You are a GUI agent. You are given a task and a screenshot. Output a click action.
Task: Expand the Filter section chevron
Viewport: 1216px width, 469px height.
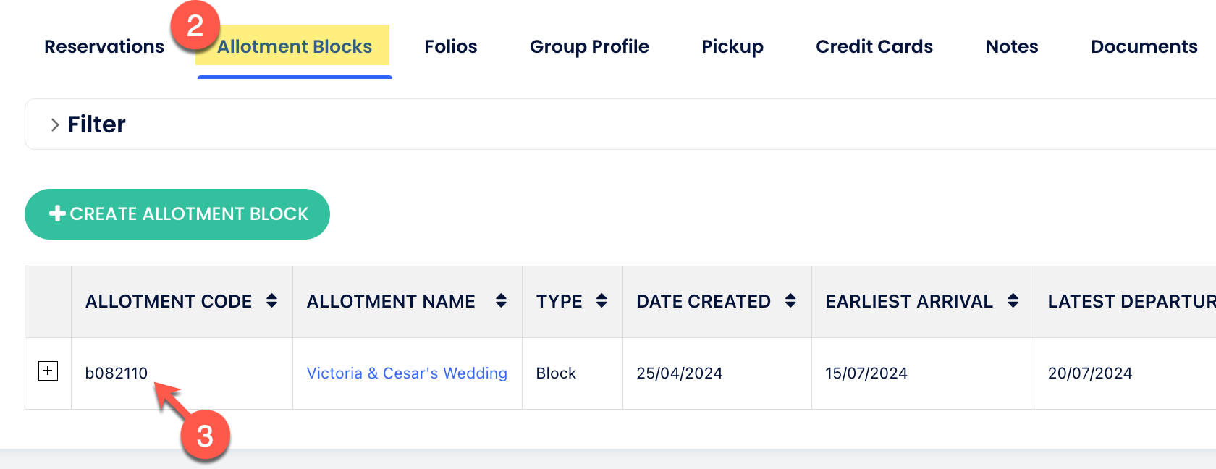(55, 124)
